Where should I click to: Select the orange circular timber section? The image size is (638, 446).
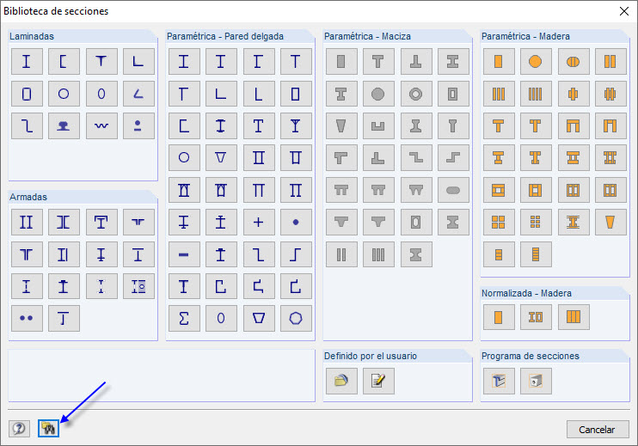coord(536,61)
